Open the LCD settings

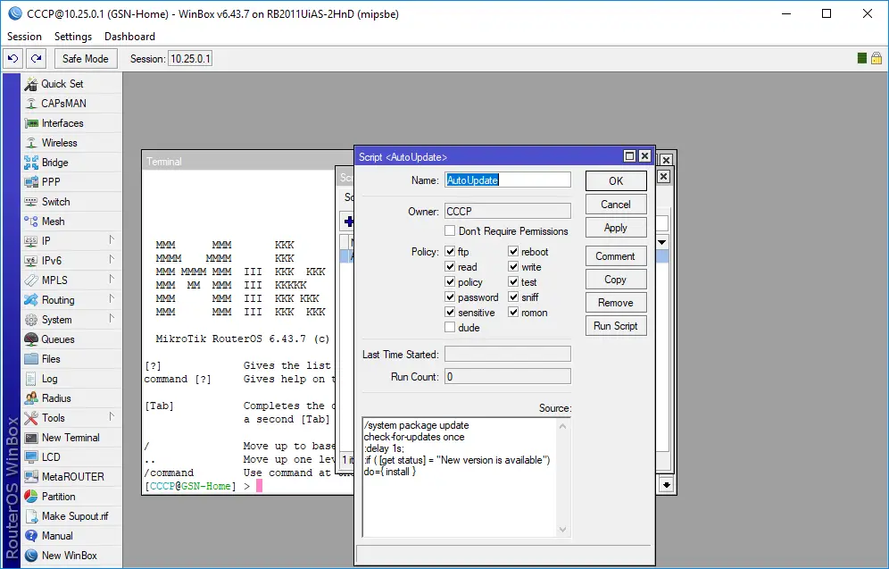click(71, 457)
